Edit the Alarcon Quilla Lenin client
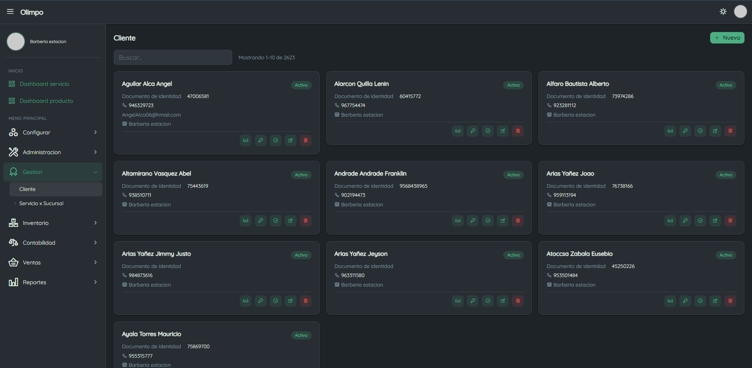Viewport: 752px width, 368px height. tap(503, 131)
